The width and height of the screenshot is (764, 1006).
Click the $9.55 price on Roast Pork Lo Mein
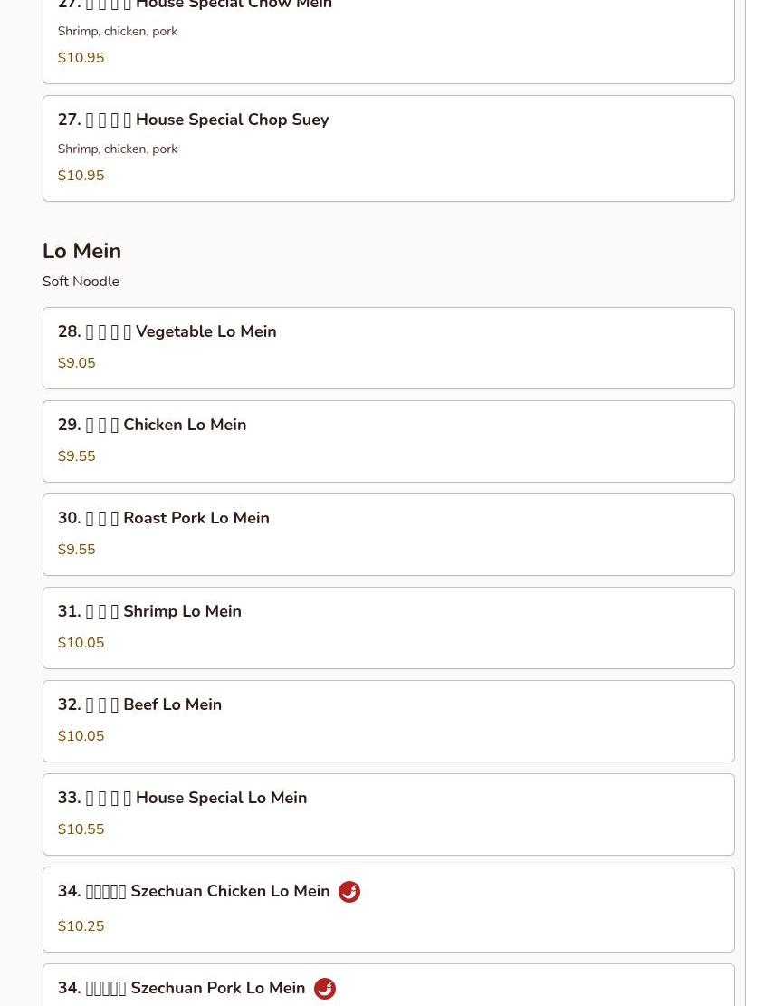[76, 550]
